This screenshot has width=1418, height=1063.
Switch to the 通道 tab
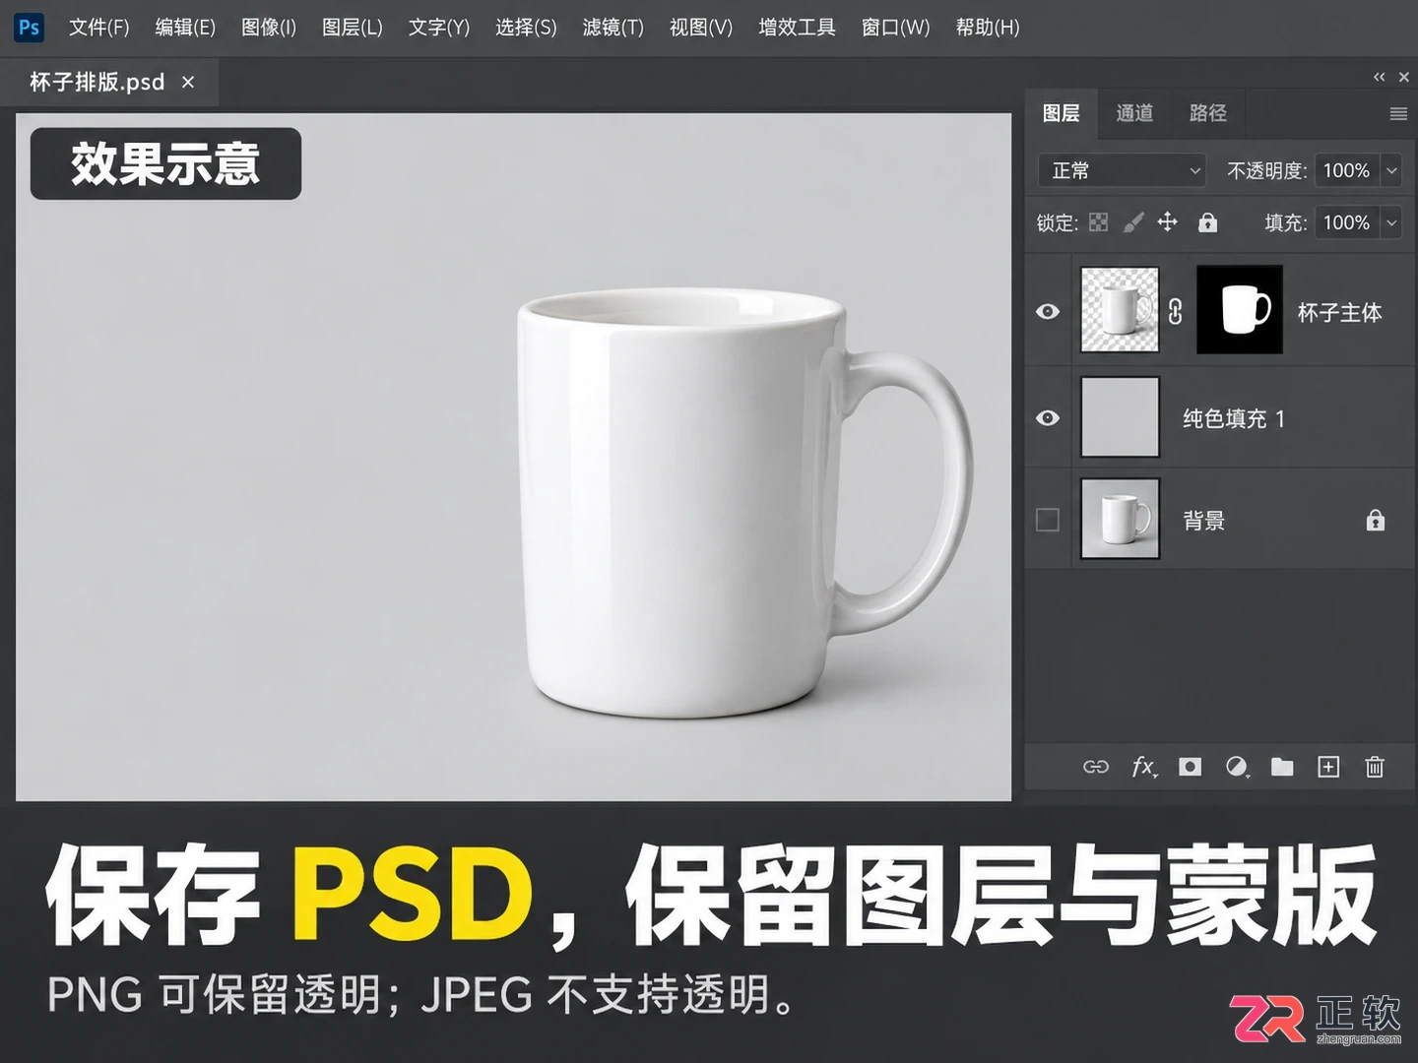click(x=1134, y=113)
